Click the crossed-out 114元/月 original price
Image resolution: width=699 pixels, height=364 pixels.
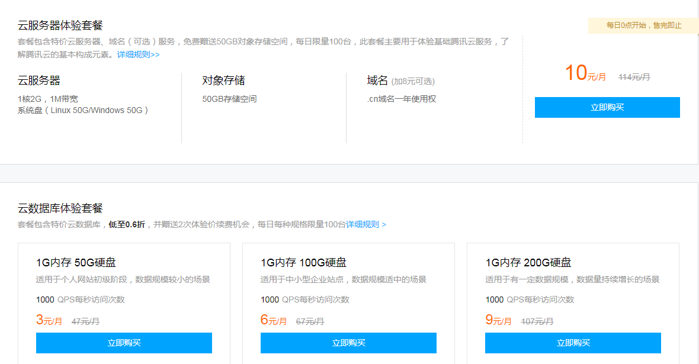click(x=634, y=77)
